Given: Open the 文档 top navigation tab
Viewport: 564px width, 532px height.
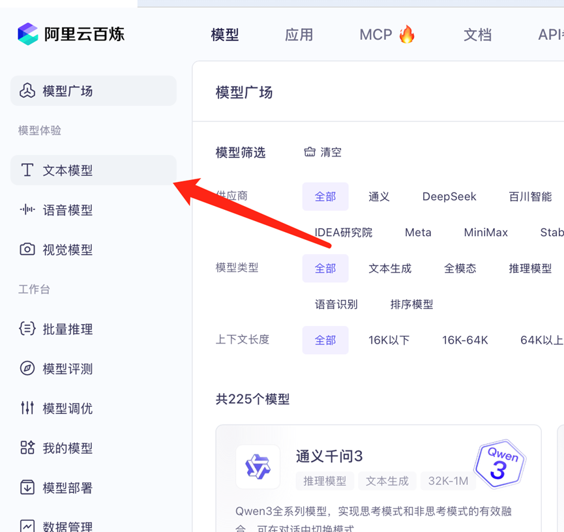Looking at the screenshot, I should click(478, 35).
